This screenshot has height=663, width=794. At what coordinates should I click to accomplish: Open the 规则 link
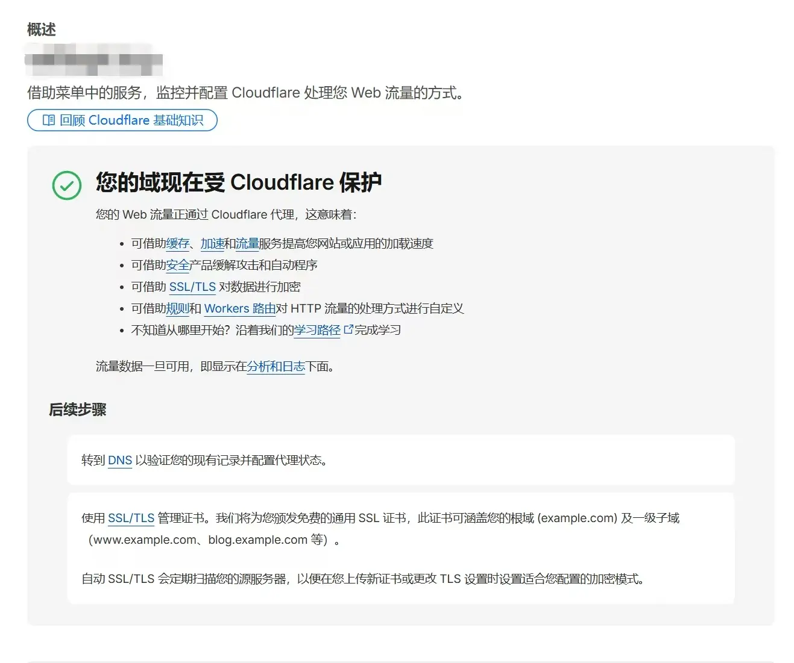click(x=178, y=308)
